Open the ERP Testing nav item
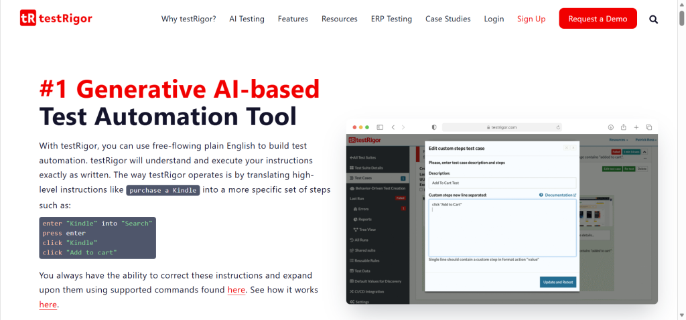686x320 pixels. tap(391, 19)
